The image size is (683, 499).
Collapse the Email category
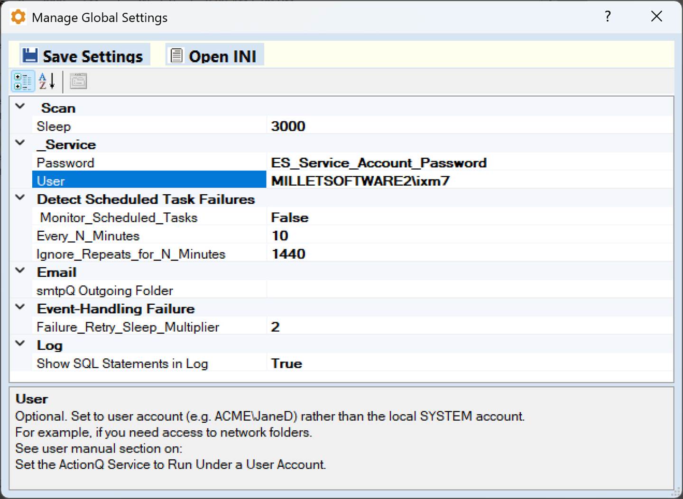(20, 271)
